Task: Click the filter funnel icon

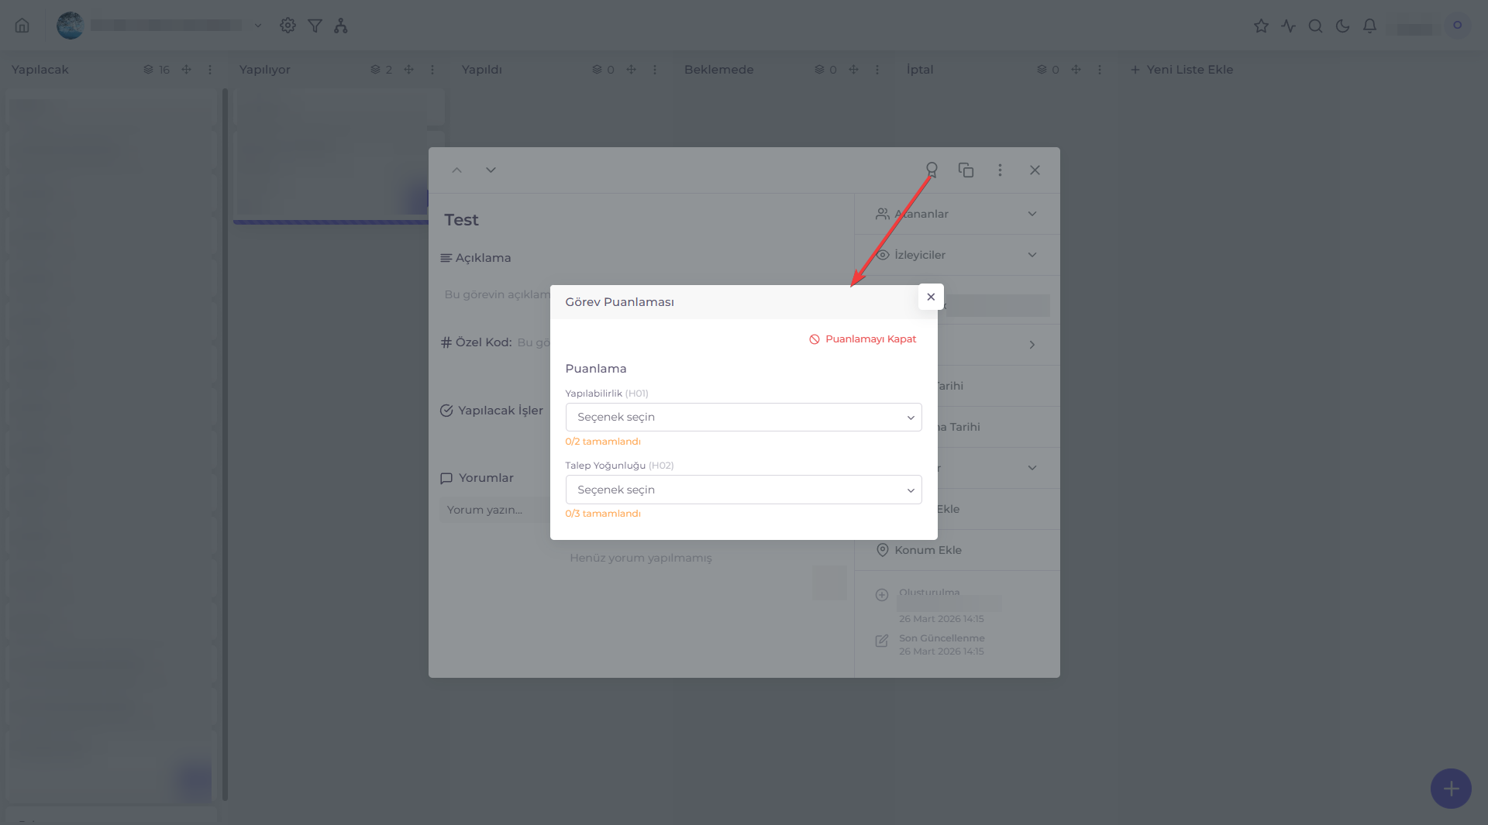Action: [x=315, y=26]
